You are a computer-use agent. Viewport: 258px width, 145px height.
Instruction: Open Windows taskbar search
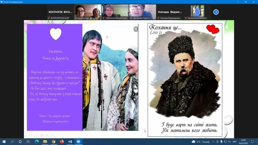coord(12,142)
